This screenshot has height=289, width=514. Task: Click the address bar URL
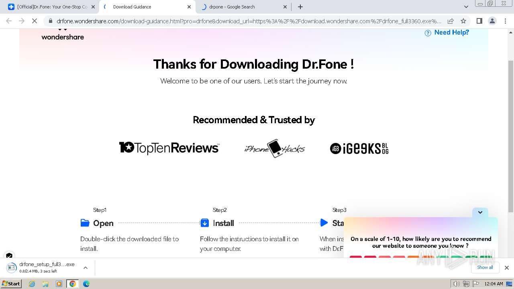pyautogui.click(x=249, y=21)
